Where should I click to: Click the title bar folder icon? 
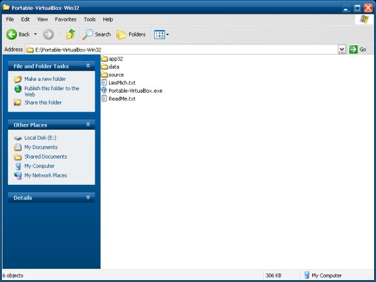[6, 7]
